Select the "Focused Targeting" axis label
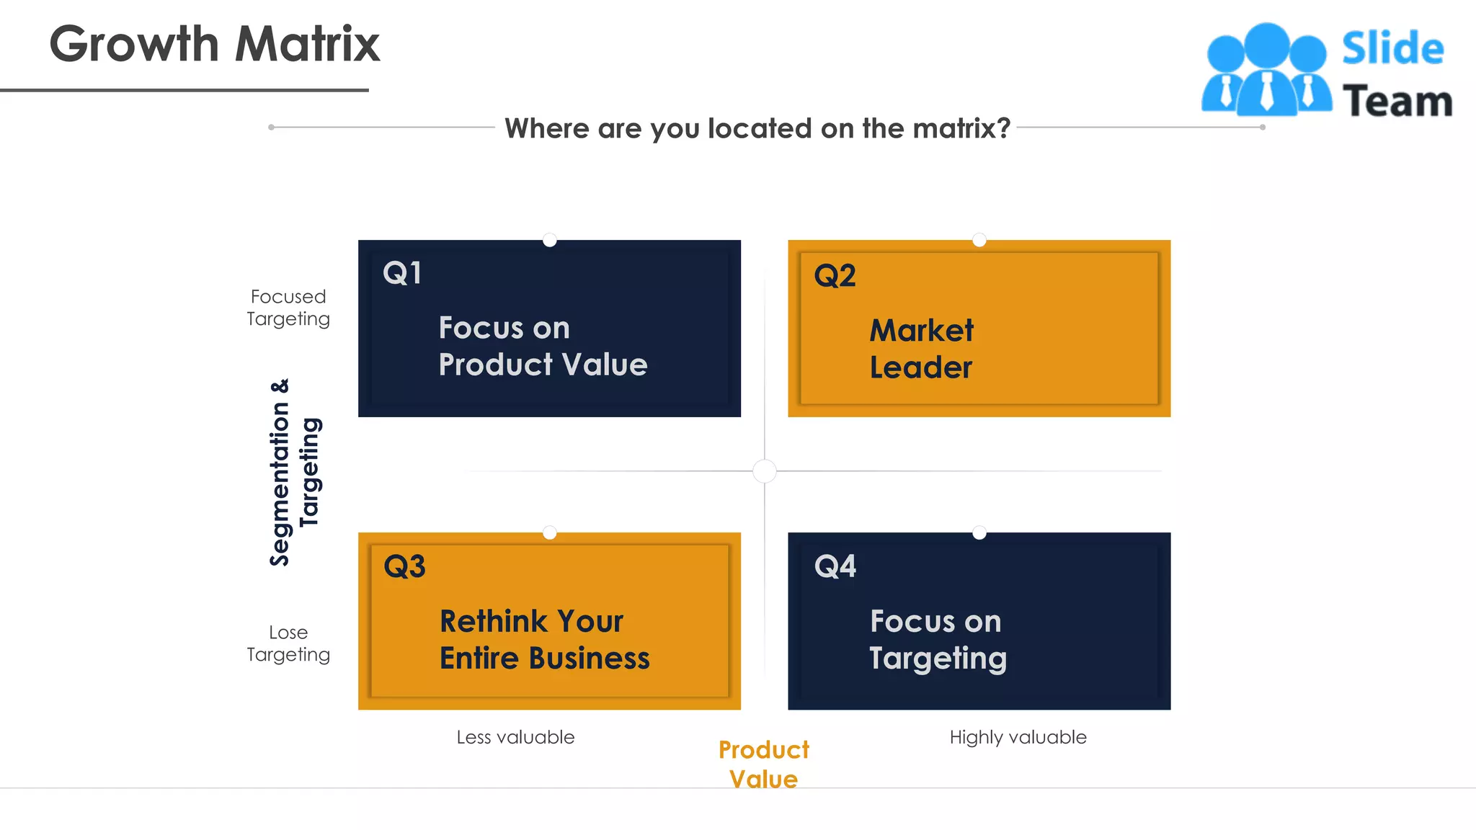 pos(288,308)
